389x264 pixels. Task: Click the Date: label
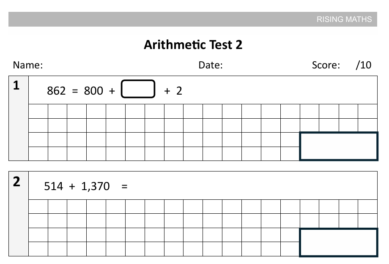click(211, 65)
